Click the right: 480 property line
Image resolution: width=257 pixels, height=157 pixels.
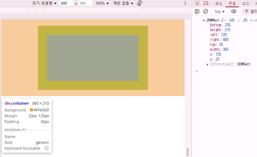coord(219,40)
